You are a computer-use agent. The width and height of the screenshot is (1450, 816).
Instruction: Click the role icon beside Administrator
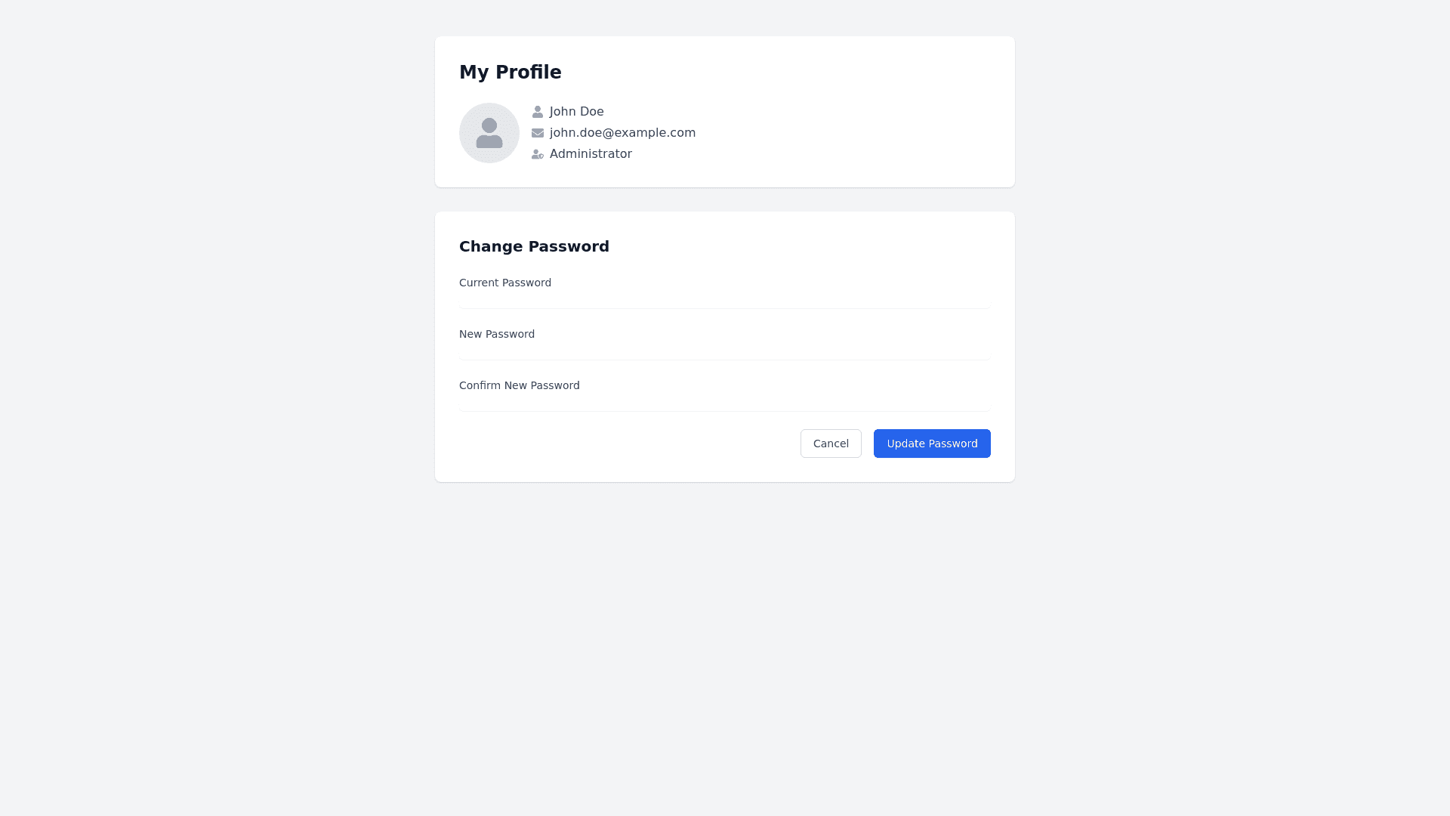pos(538,154)
